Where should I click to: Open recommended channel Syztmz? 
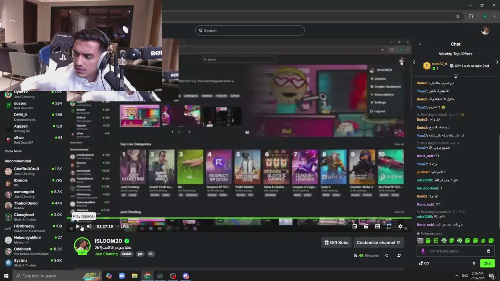click(34, 263)
